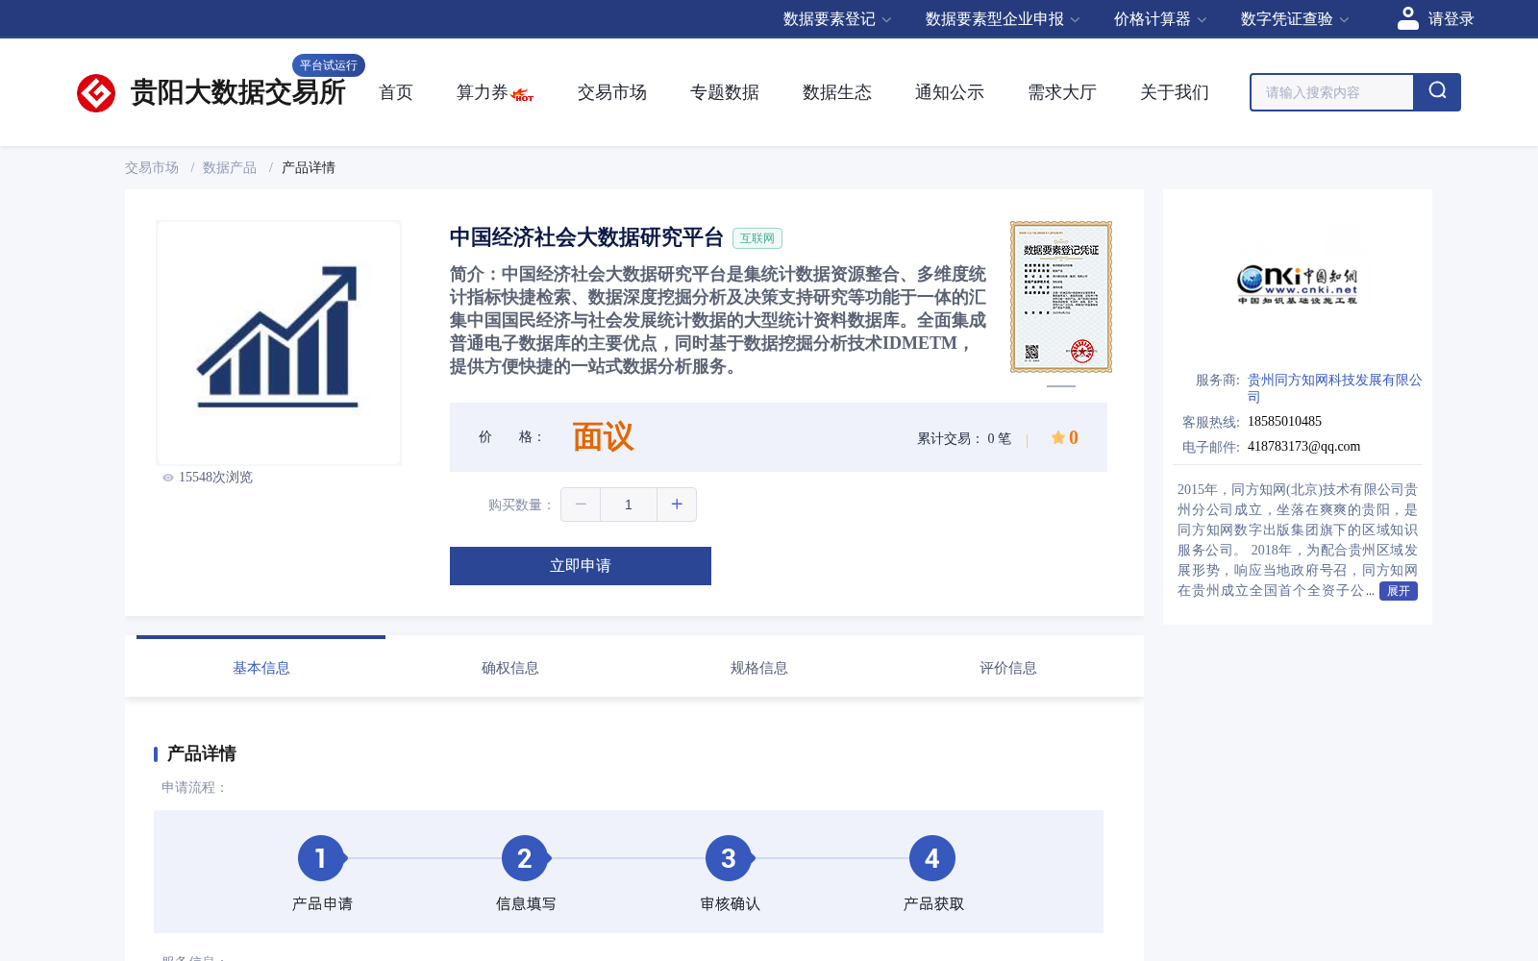Viewport: 1538px width, 961px height.
Task: Click the 累计交易：0笔 text
Action: point(964,438)
